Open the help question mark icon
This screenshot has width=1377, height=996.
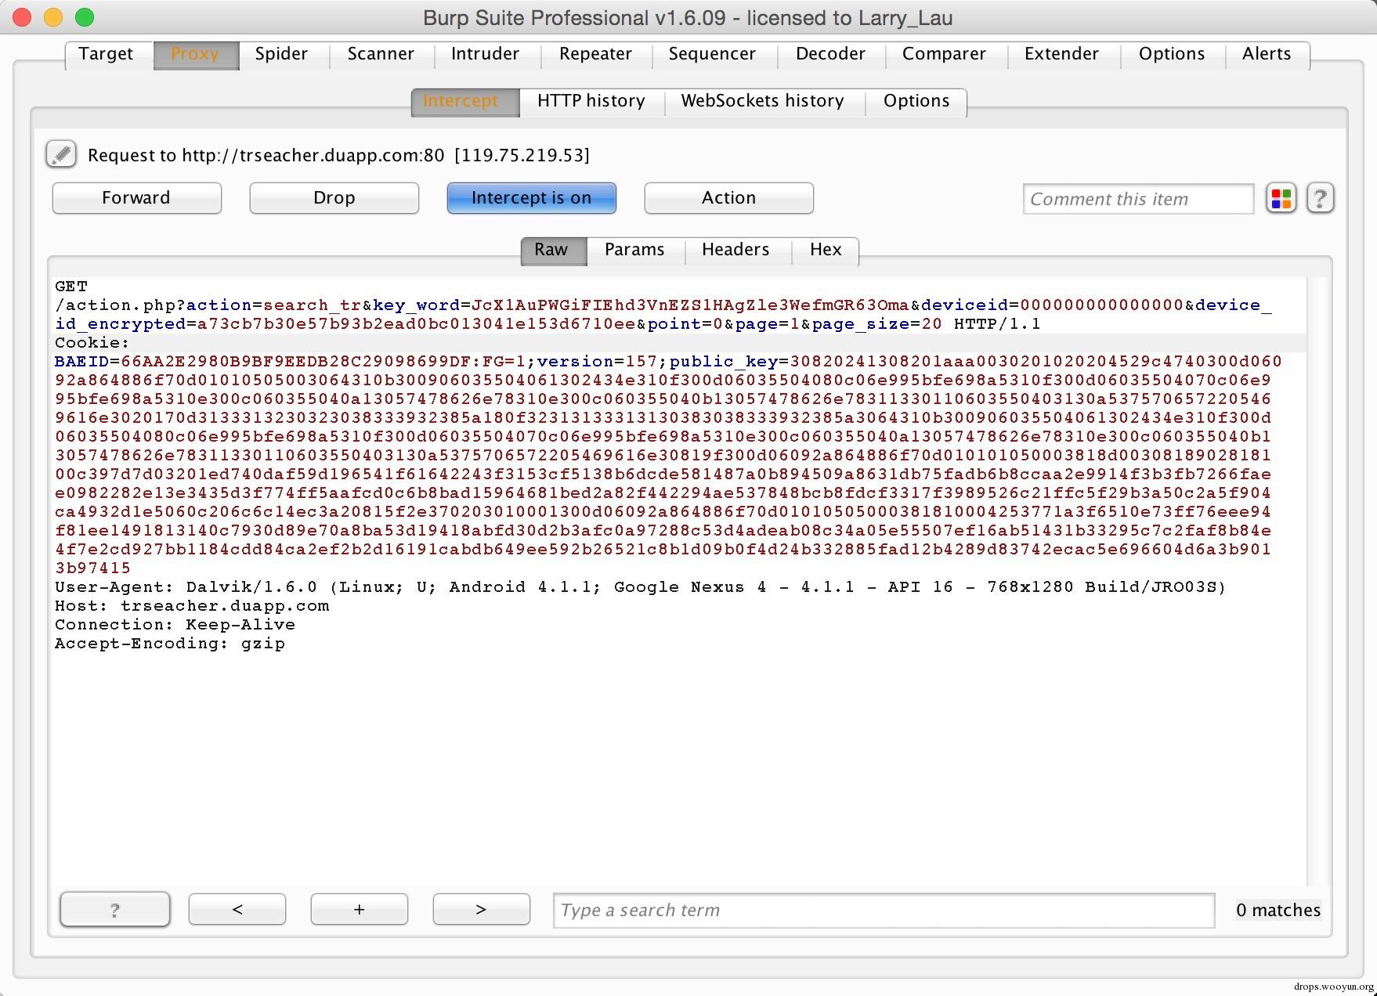pos(1320,198)
